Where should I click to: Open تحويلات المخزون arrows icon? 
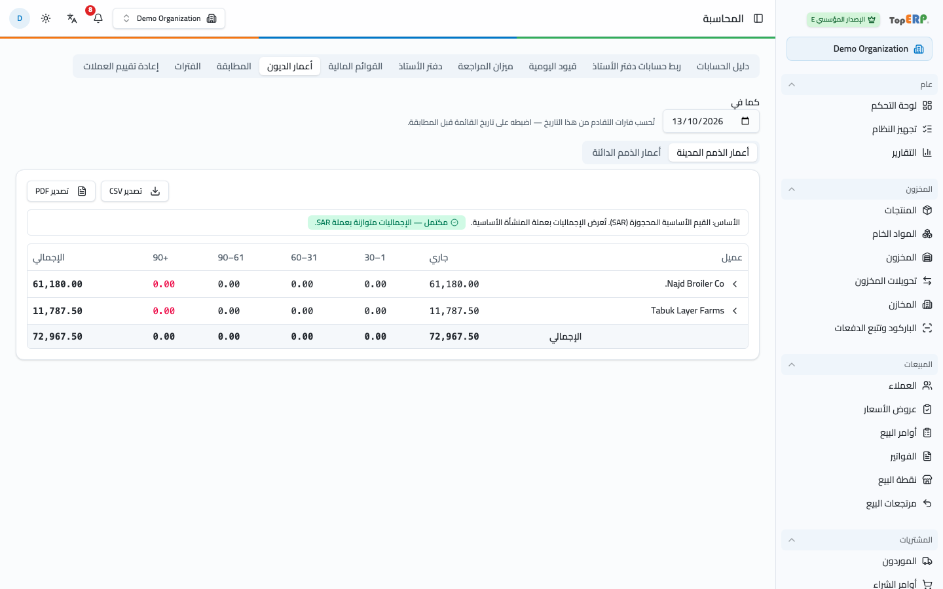click(927, 281)
